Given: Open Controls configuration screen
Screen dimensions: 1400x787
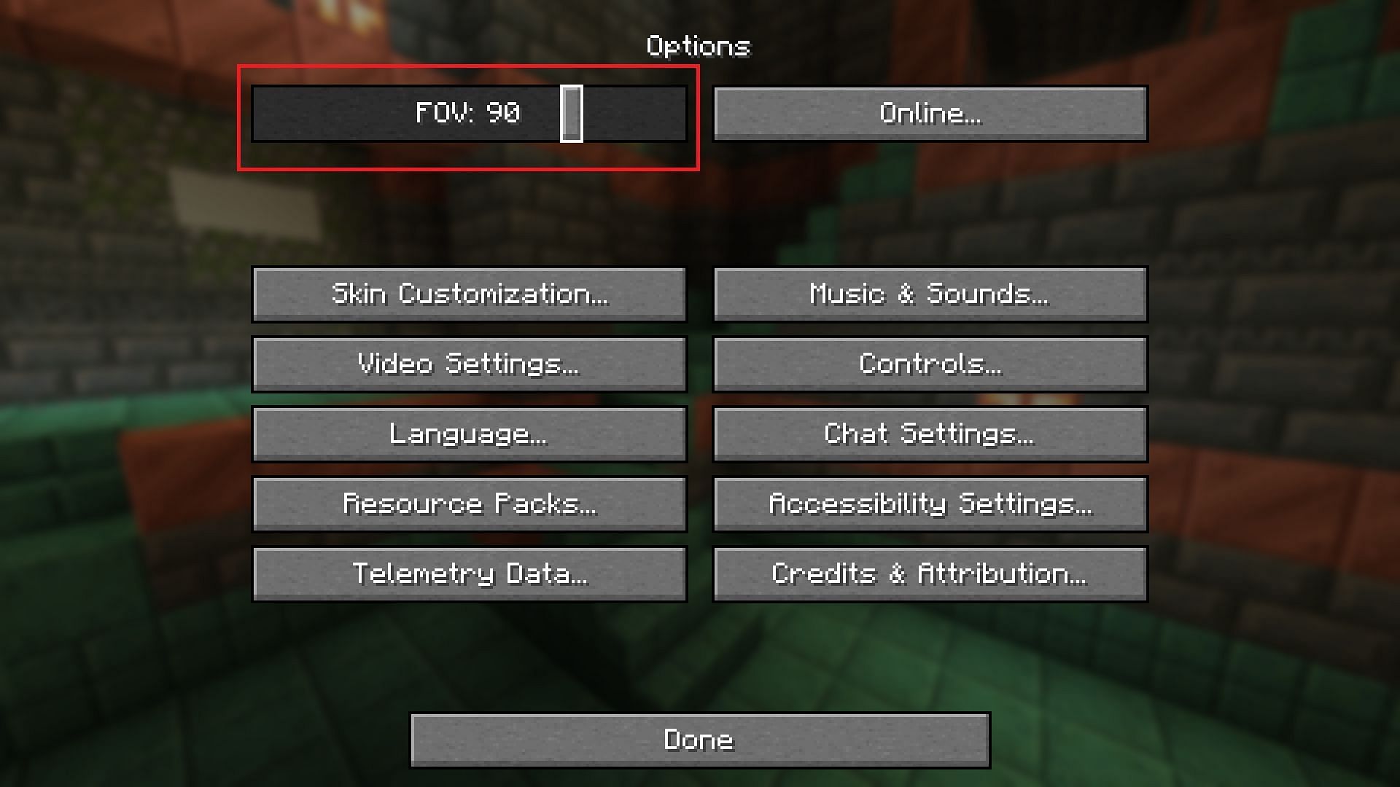Looking at the screenshot, I should (x=929, y=363).
